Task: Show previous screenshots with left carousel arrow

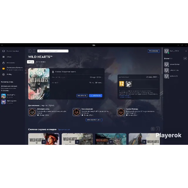Action: (153, 129)
